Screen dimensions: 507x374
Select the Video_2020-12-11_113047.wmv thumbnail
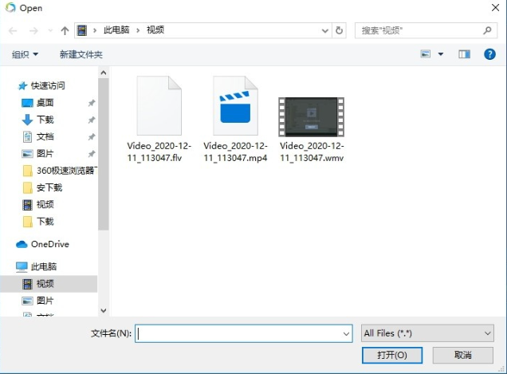point(312,117)
